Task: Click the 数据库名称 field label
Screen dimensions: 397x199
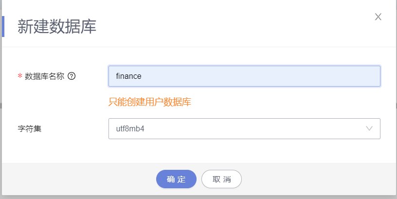Action: pos(44,76)
